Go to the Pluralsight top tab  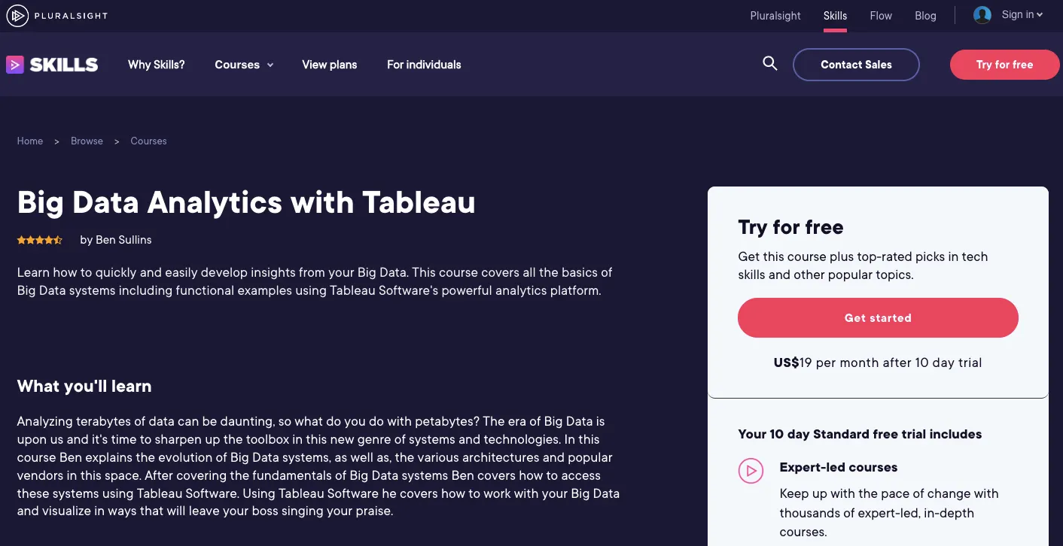[775, 16]
